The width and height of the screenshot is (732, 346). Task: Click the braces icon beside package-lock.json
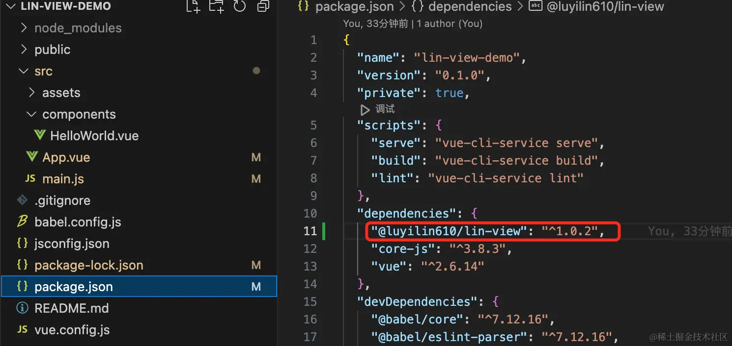click(x=22, y=265)
